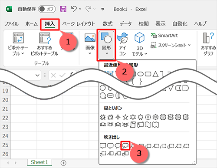Image resolution: width=217 pixels, height=168 pixels.
Task: Switch to the ホーム tab
Action: [x=31, y=24]
